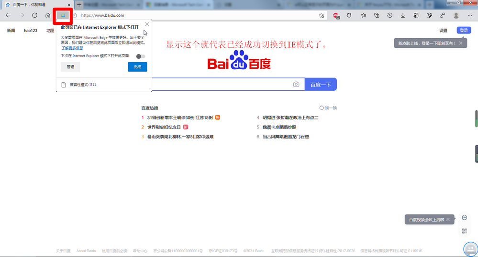Reload the Baidu page

click(35, 15)
